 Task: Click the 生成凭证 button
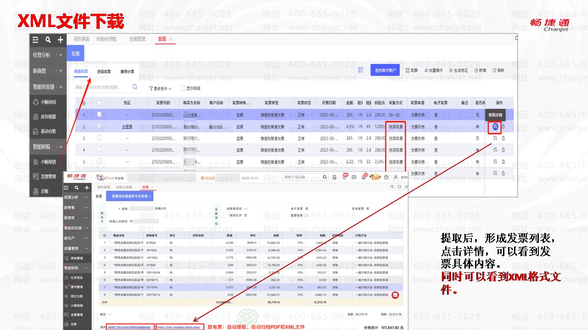(458, 71)
